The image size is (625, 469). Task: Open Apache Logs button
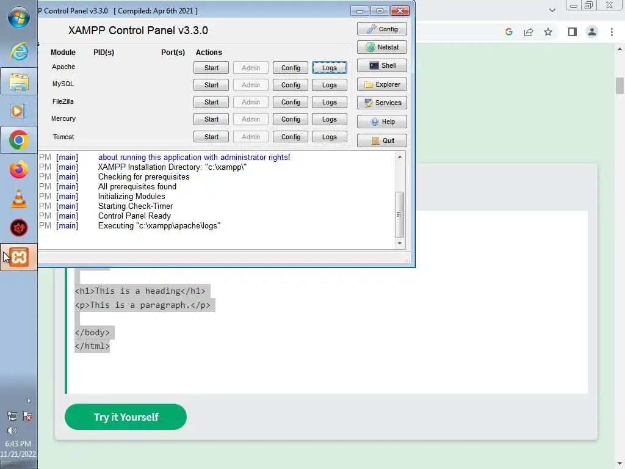(329, 68)
